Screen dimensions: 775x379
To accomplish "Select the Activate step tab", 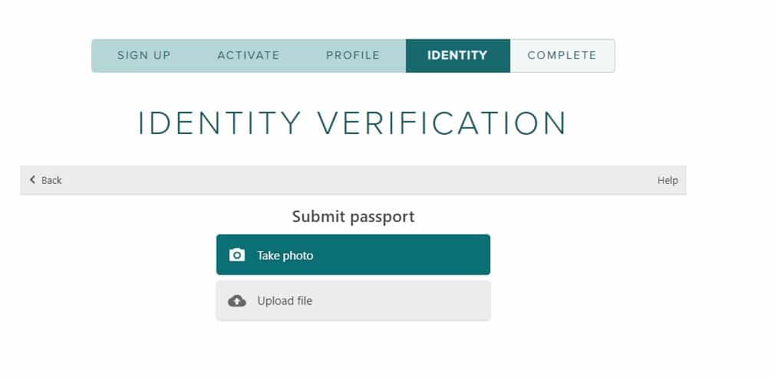I will pos(248,56).
